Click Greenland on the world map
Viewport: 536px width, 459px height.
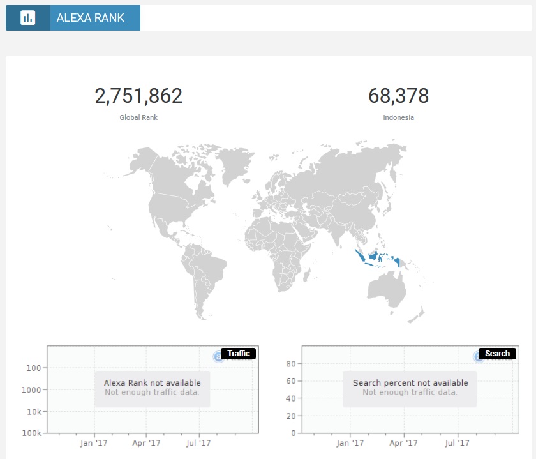pos(235,165)
